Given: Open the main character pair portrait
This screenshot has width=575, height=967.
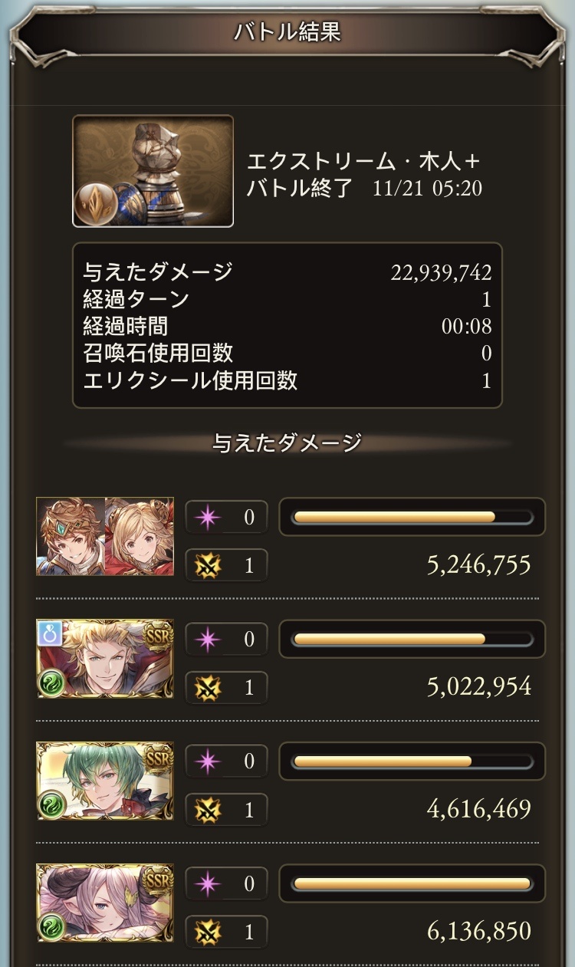Looking at the screenshot, I should [105, 536].
